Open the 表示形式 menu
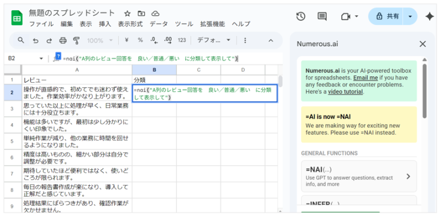This screenshot has height=216, width=440. click(130, 24)
